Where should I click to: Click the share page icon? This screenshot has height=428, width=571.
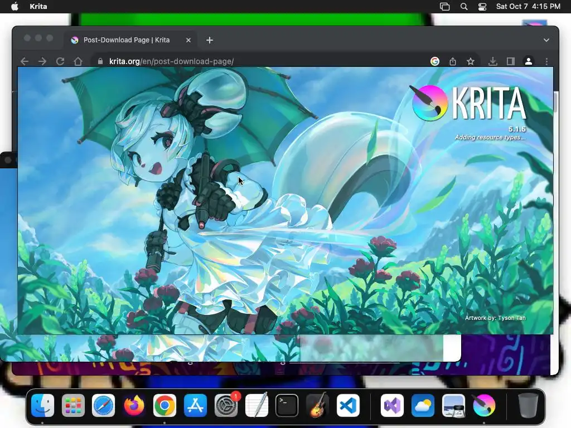click(453, 61)
